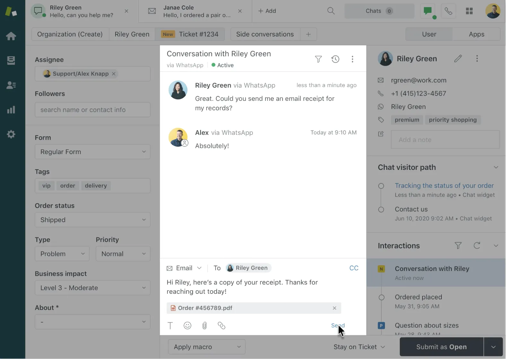Open conversation history clock icon

(335, 59)
